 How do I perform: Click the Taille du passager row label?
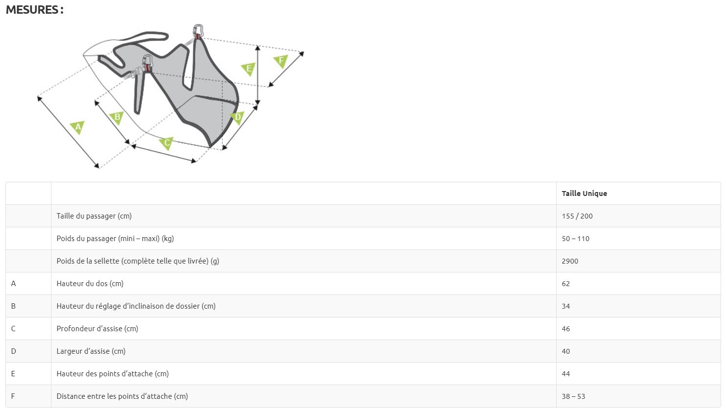(x=94, y=216)
